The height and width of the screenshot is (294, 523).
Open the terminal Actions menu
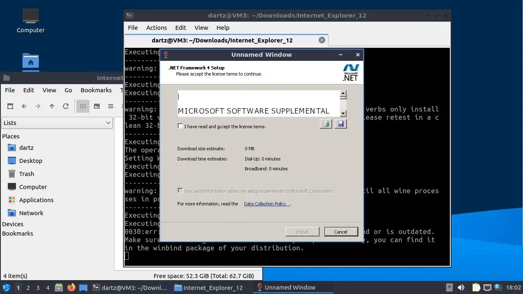156,28
